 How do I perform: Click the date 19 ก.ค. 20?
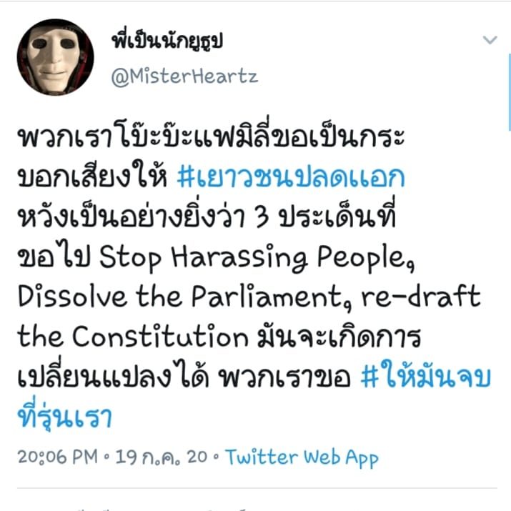click(x=162, y=457)
